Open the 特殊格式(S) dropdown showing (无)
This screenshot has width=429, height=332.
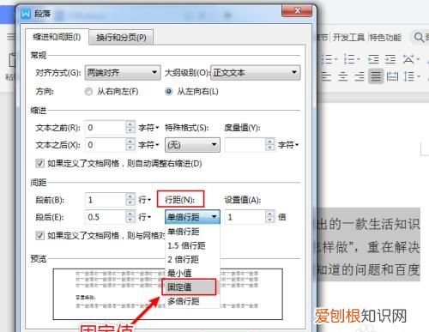click(x=192, y=145)
